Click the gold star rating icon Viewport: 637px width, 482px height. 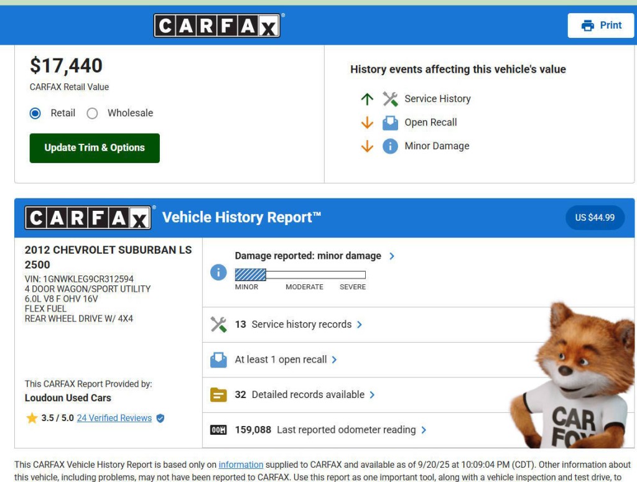pos(32,419)
